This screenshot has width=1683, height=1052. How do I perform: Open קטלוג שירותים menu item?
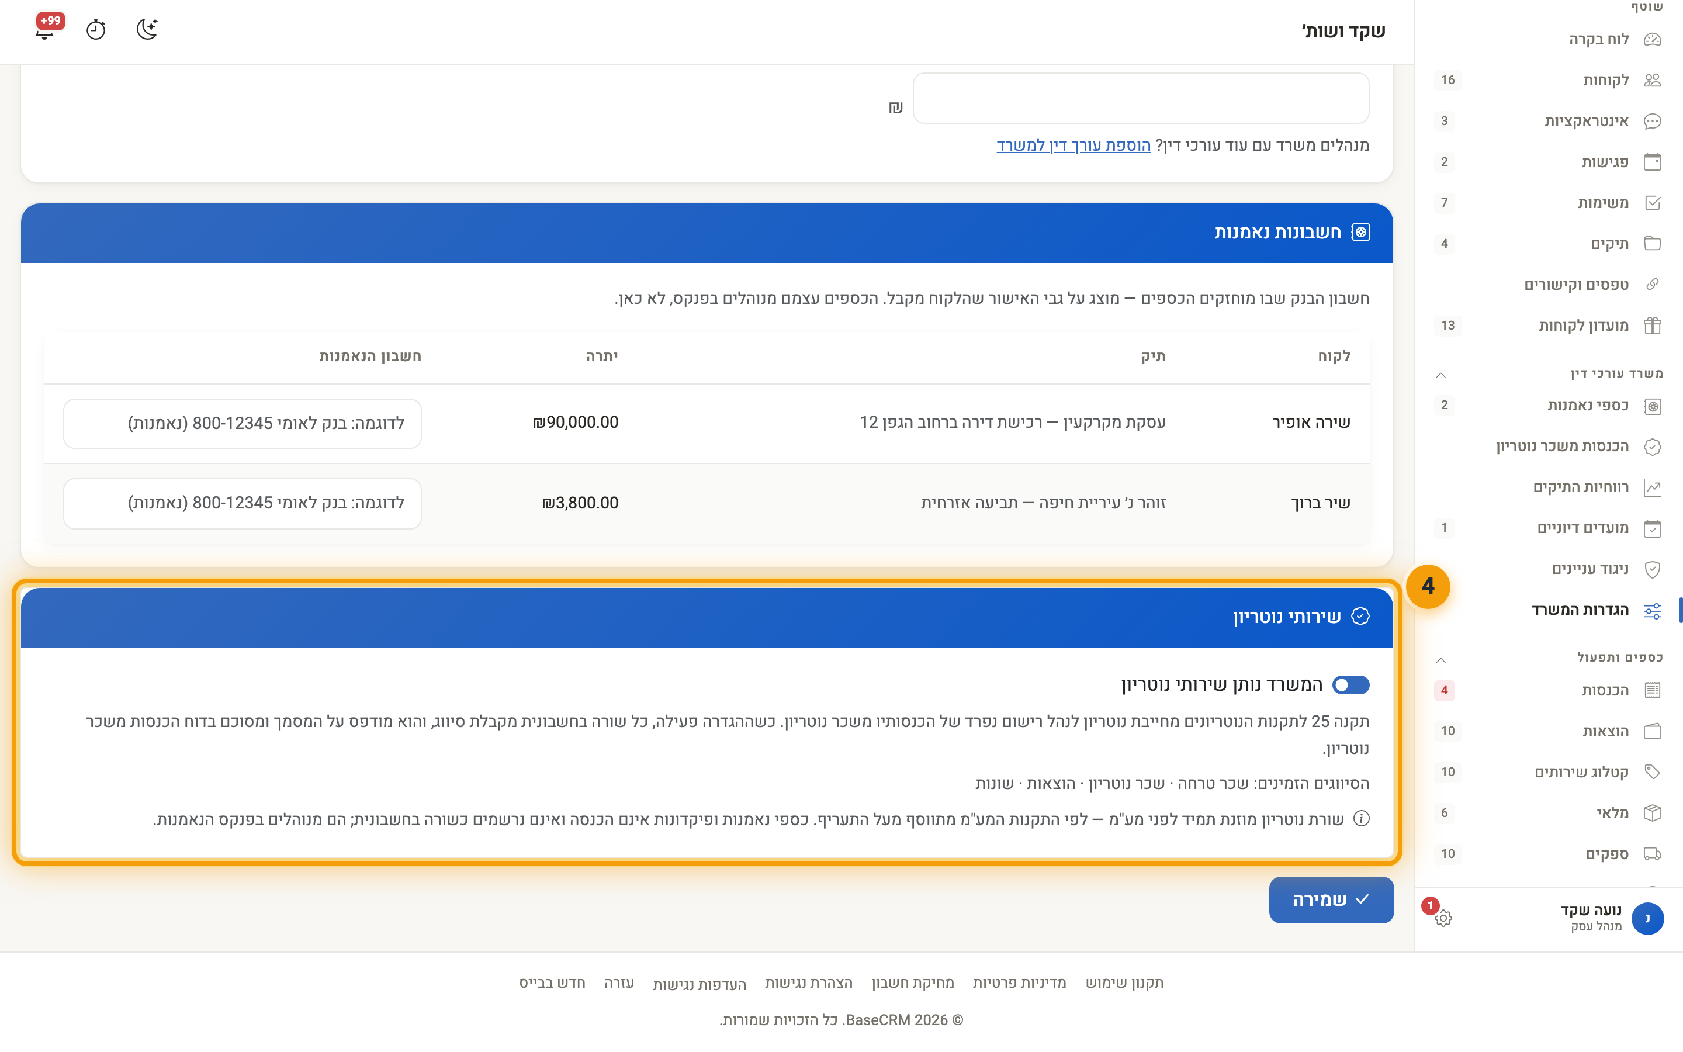click(1548, 772)
